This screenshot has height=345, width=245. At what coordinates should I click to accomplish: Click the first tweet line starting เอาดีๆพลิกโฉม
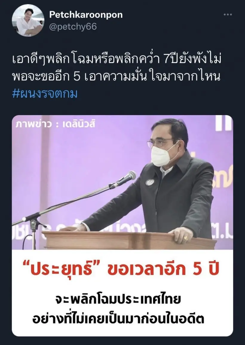point(117,59)
